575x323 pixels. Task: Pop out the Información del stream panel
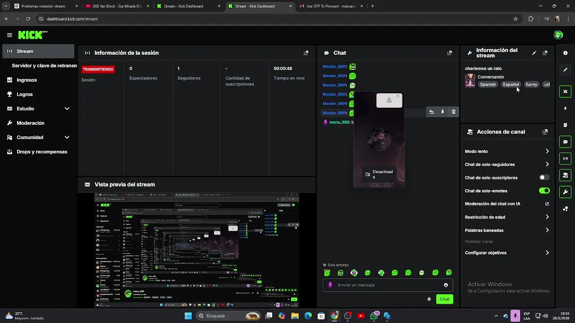(x=545, y=53)
